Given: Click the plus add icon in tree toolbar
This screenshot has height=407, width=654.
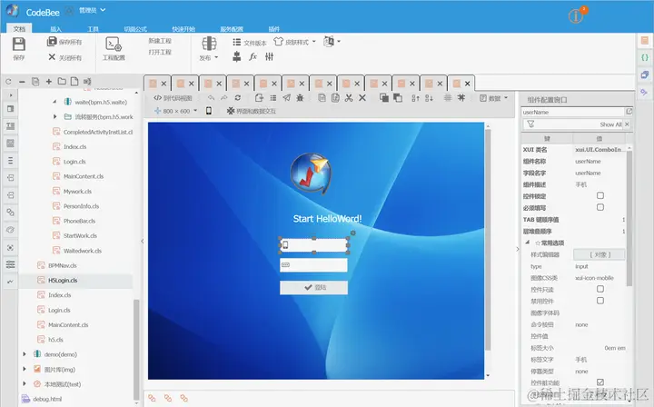Looking at the screenshot, I should pyautogui.click(x=49, y=82).
